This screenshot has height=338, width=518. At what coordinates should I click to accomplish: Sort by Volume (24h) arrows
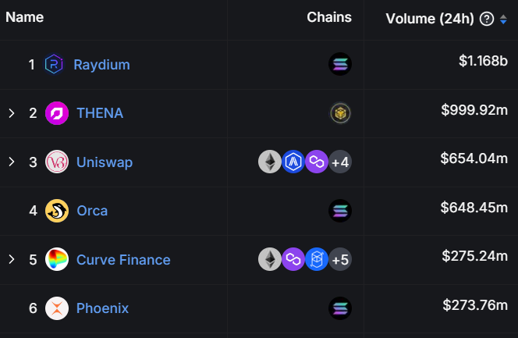pos(503,19)
